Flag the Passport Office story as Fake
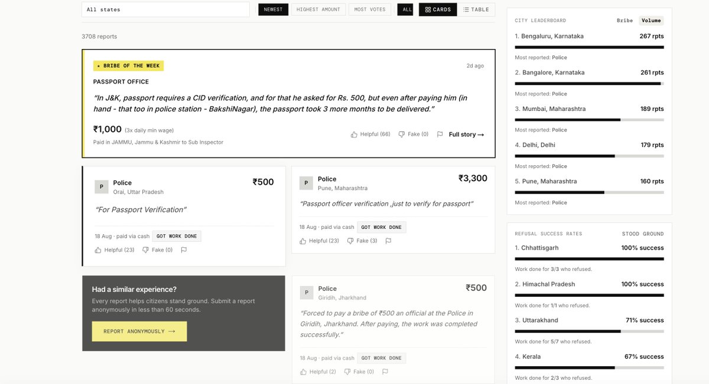709x384 pixels. 413,134
